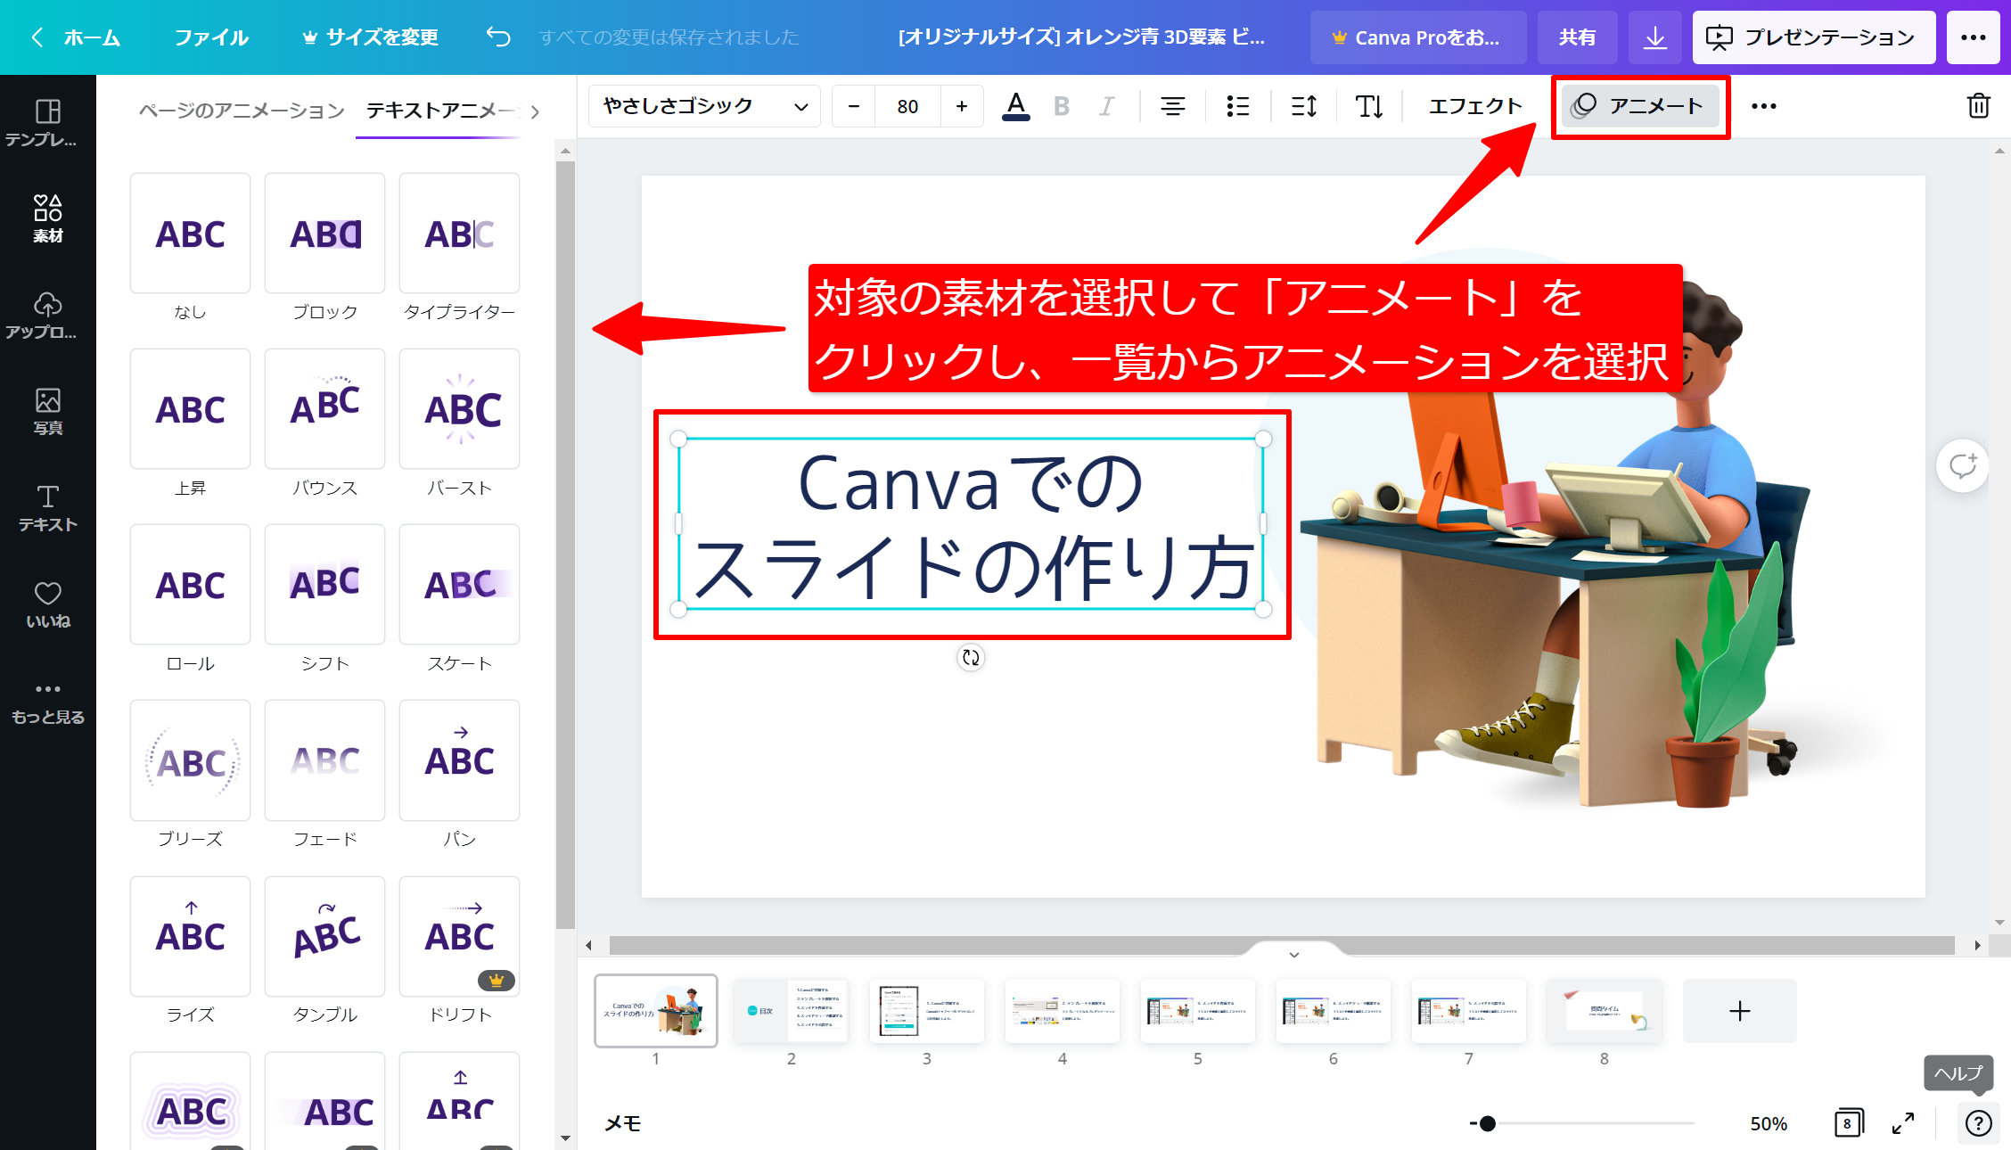Open the help question mark button
Viewport: 2011px width, 1150px height.
click(1978, 1123)
